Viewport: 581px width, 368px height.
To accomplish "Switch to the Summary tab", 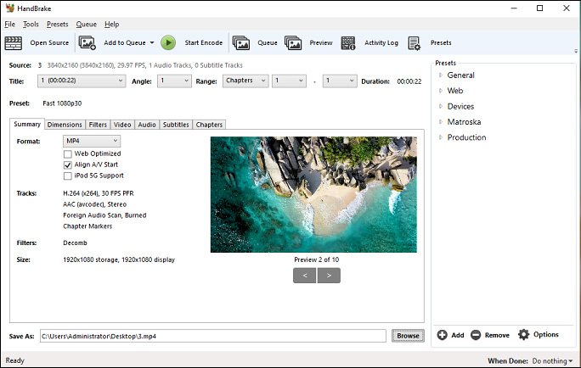I will click(x=27, y=125).
